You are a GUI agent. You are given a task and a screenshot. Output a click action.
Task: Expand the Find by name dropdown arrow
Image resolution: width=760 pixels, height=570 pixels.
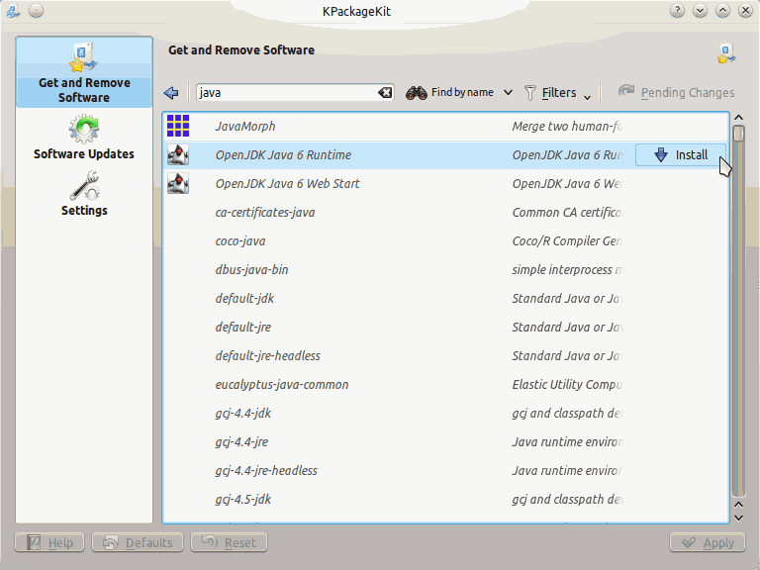click(x=508, y=93)
